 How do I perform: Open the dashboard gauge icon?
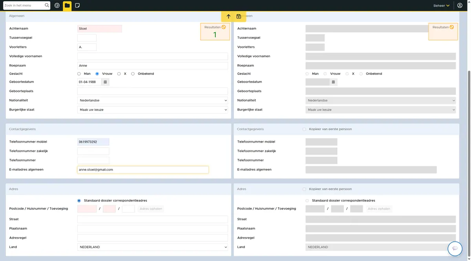coord(57,5)
